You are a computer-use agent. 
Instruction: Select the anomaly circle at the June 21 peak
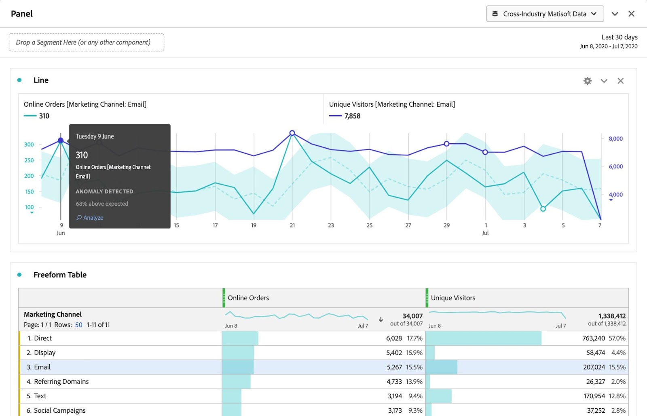pos(292,132)
